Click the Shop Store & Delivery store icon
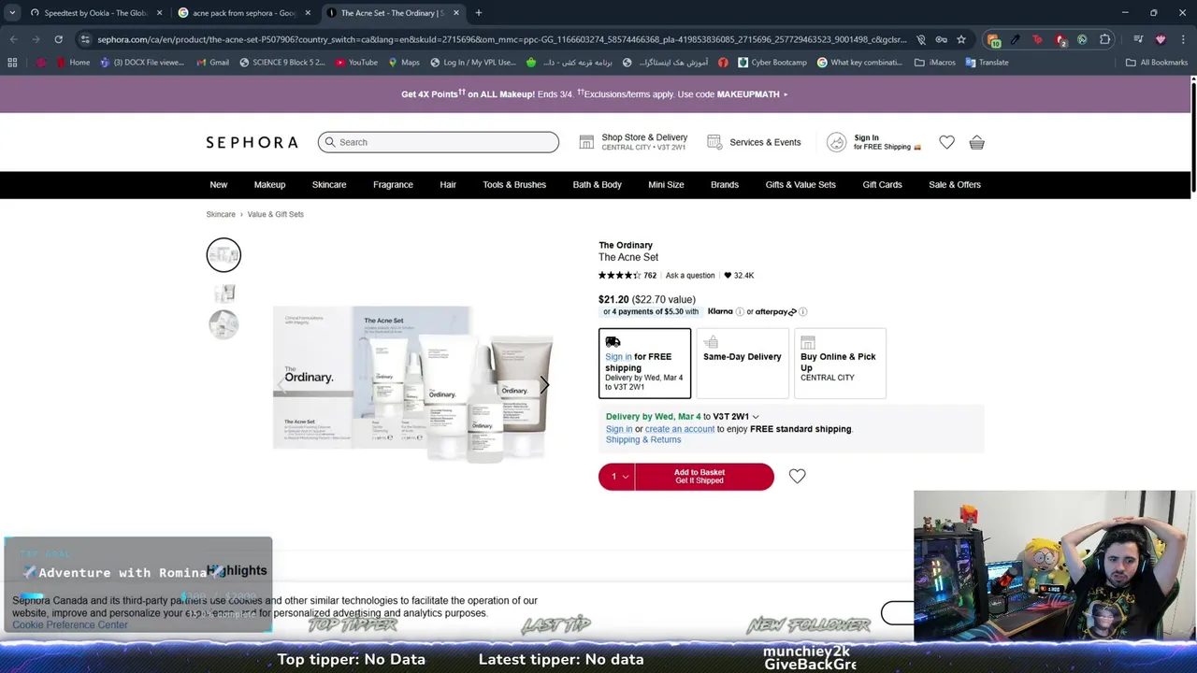 pyautogui.click(x=586, y=142)
